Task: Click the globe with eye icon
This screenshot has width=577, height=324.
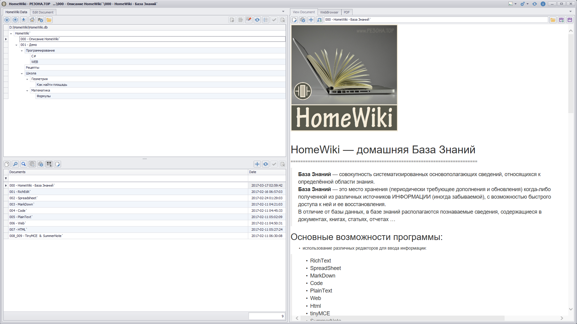Action: pyautogui.click(x=32, y=164)
